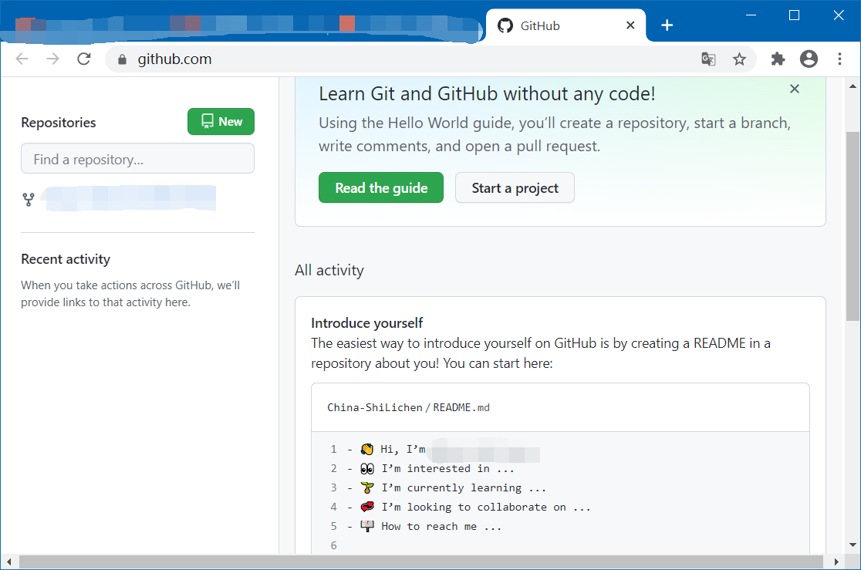
Task: Click the scroll left arrow
Action: [x=8, y=562]
